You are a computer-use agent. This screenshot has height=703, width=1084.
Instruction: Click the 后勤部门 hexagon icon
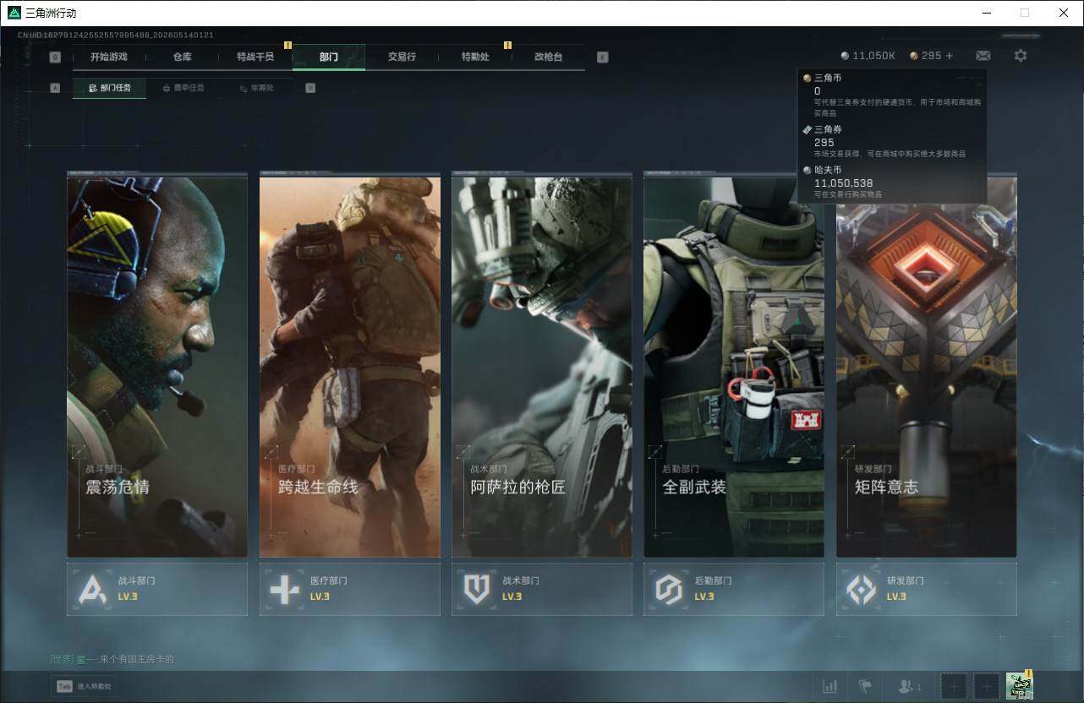(669, 589)
